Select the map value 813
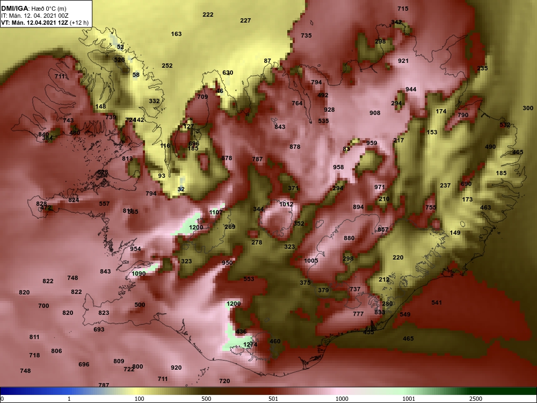 click(x=127, y=159)
